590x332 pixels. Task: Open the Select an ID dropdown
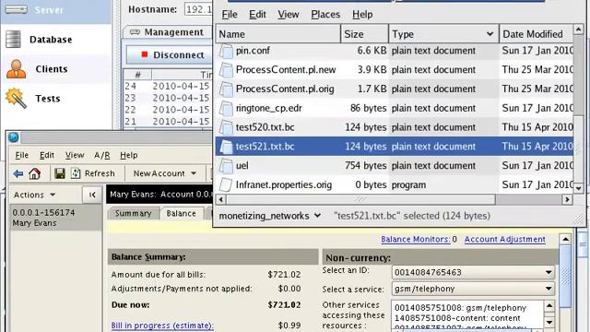tap(473, 272)
